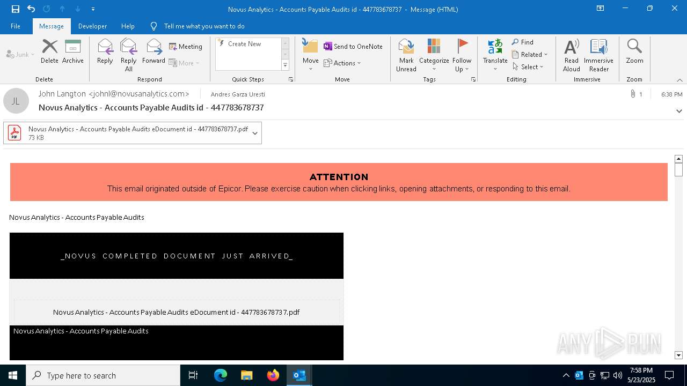Start Read Aloud
This screenshot has height=386, width=687.
[572, 55]
